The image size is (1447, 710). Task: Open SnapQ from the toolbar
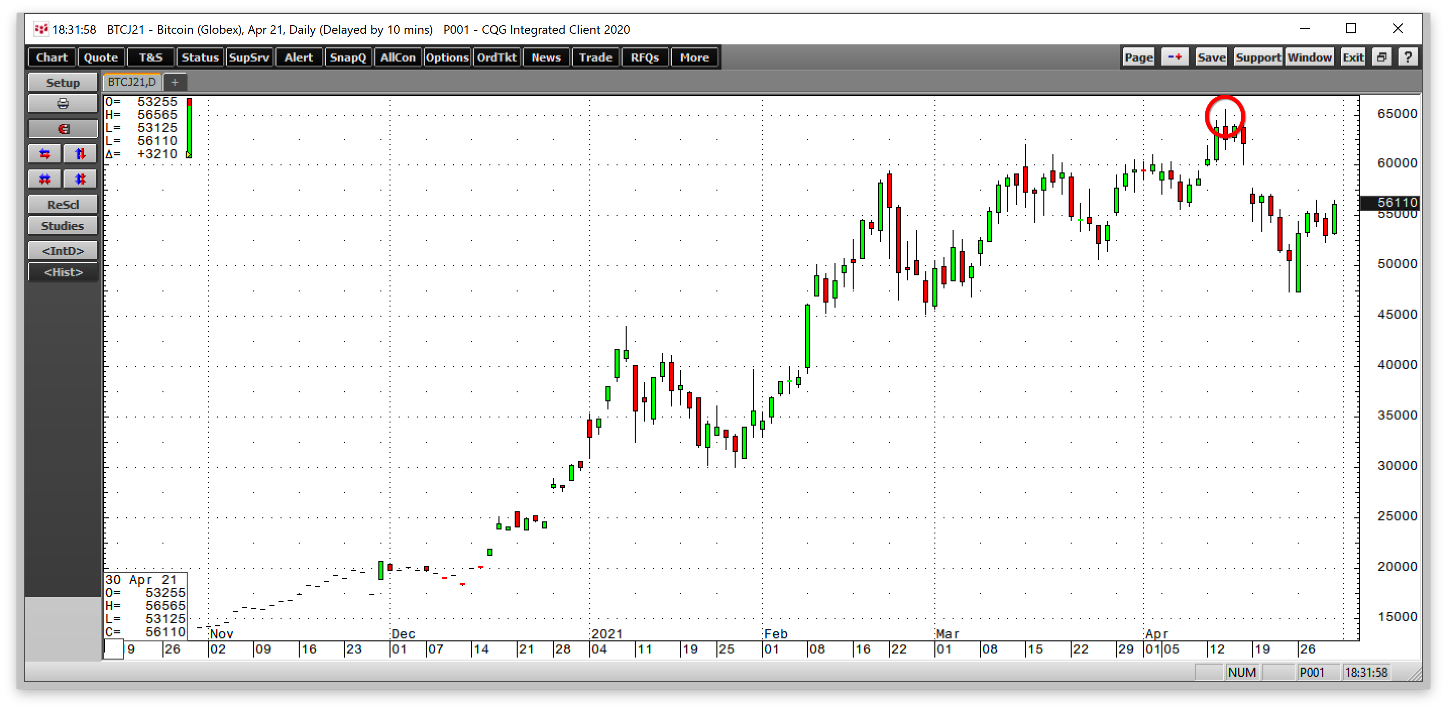(348, 57)
